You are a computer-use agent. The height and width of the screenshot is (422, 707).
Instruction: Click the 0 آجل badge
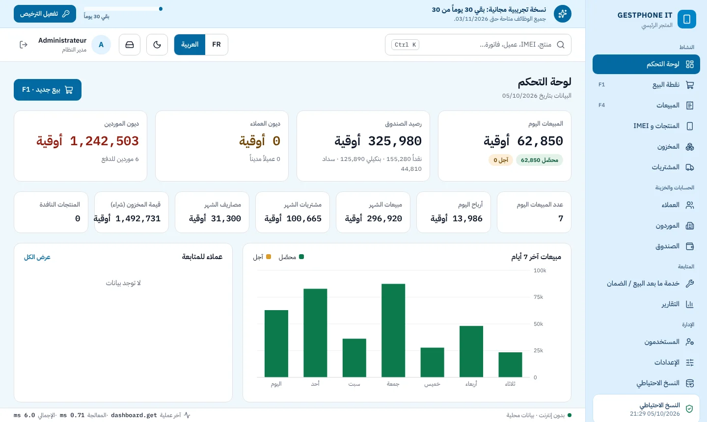coord(501,160)
